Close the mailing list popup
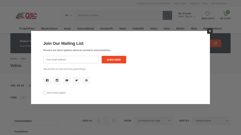The width and height of the screenshot is (241, 135). tap(210, 31)
